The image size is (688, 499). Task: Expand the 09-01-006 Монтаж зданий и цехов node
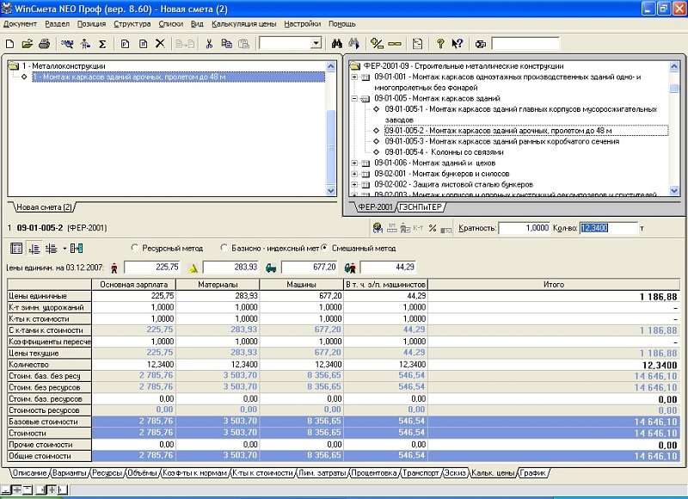[x=354, y=163]
